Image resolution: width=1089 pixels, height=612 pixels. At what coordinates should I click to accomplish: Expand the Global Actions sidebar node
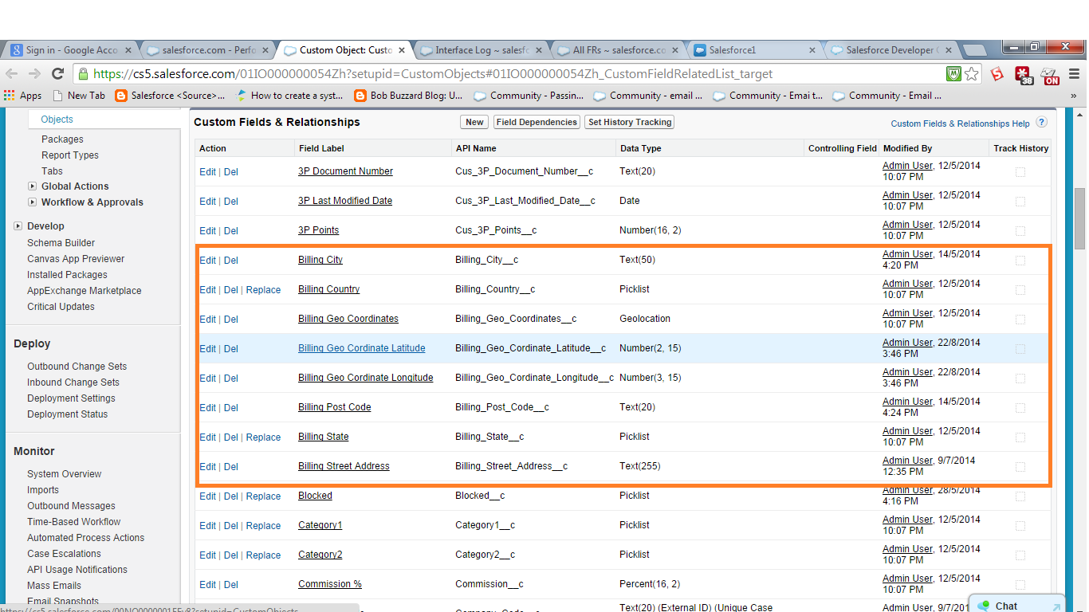click(33, 186)
